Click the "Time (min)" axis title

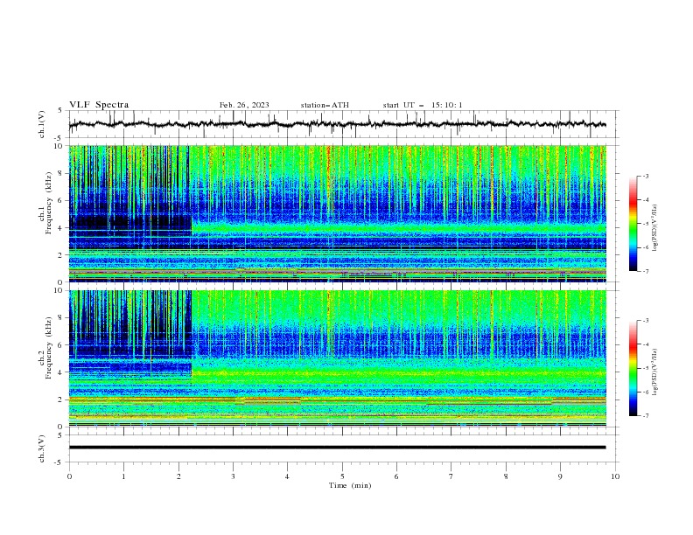point(350,485)
